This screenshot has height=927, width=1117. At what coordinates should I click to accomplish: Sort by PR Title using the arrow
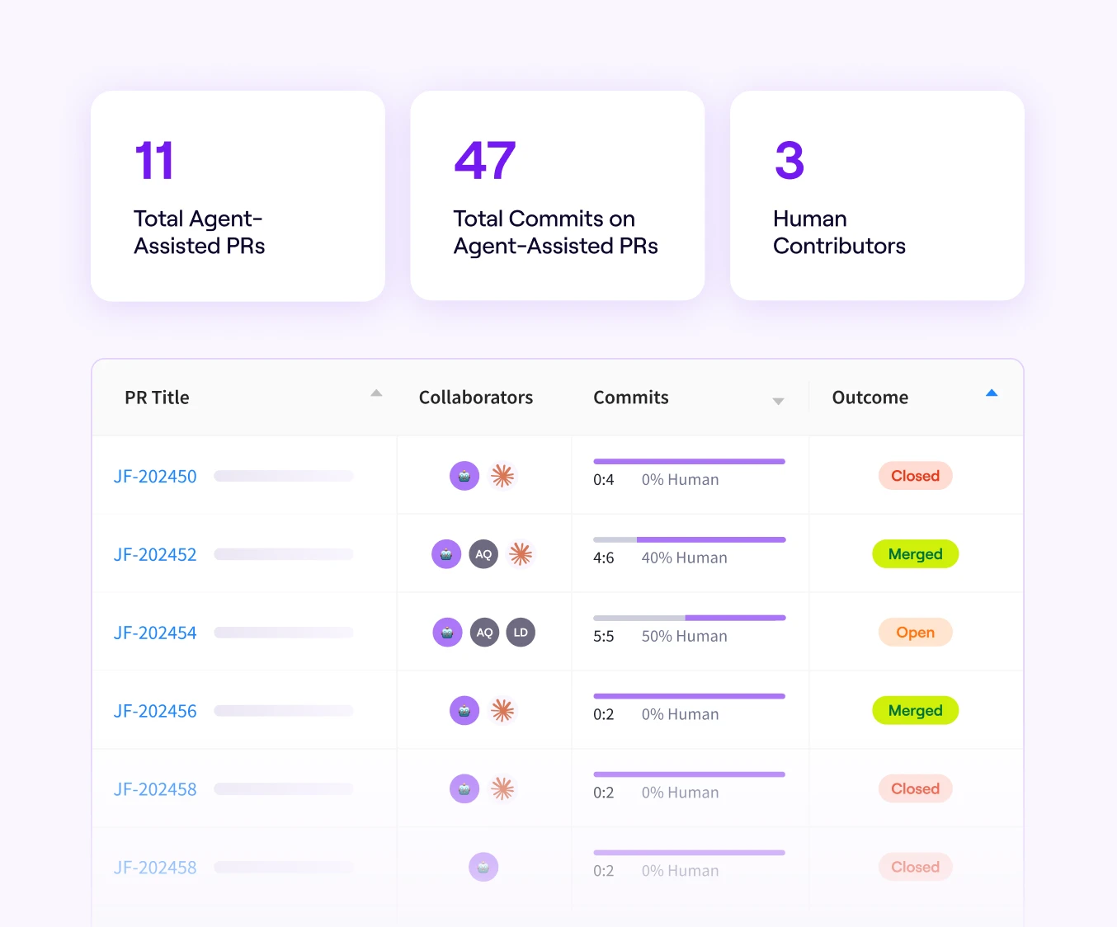click(x=376, y=393)
